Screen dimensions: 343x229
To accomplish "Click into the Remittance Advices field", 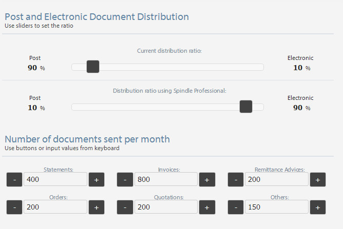I will point(277,179).
